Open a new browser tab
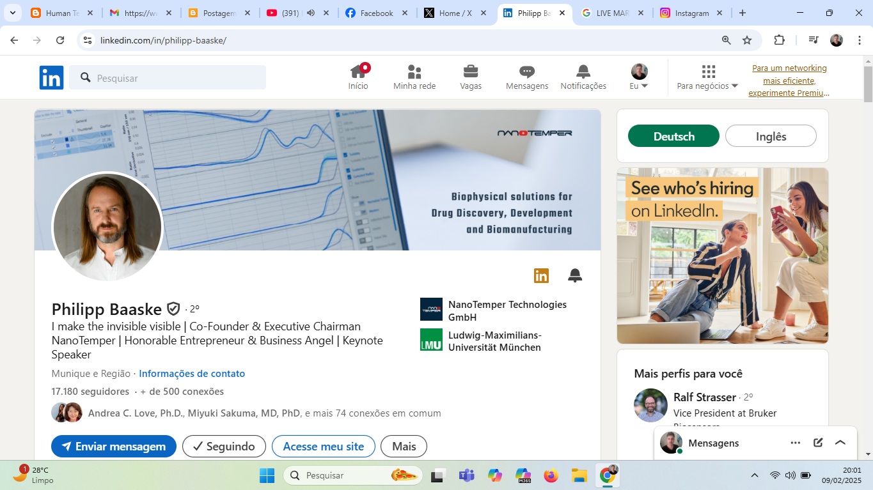This screenshot has width=873, height=490. click(x=742, y=13)
